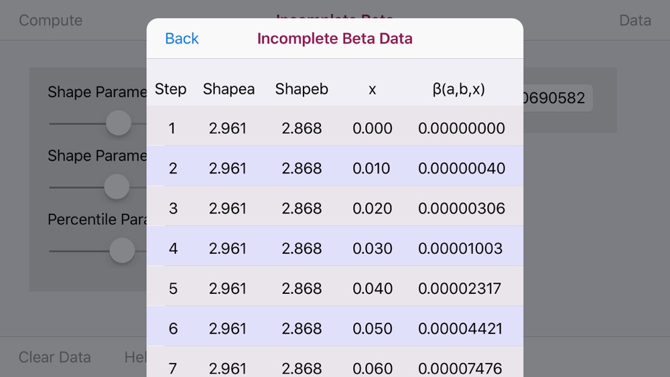
Task: Adjust the first Shape Parameter slider knob
Action: click(x=119, y=123)
